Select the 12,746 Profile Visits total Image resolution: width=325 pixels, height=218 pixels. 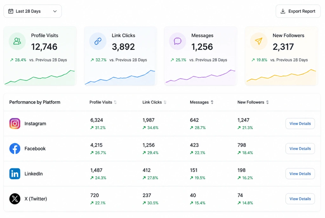coord(44,47)
